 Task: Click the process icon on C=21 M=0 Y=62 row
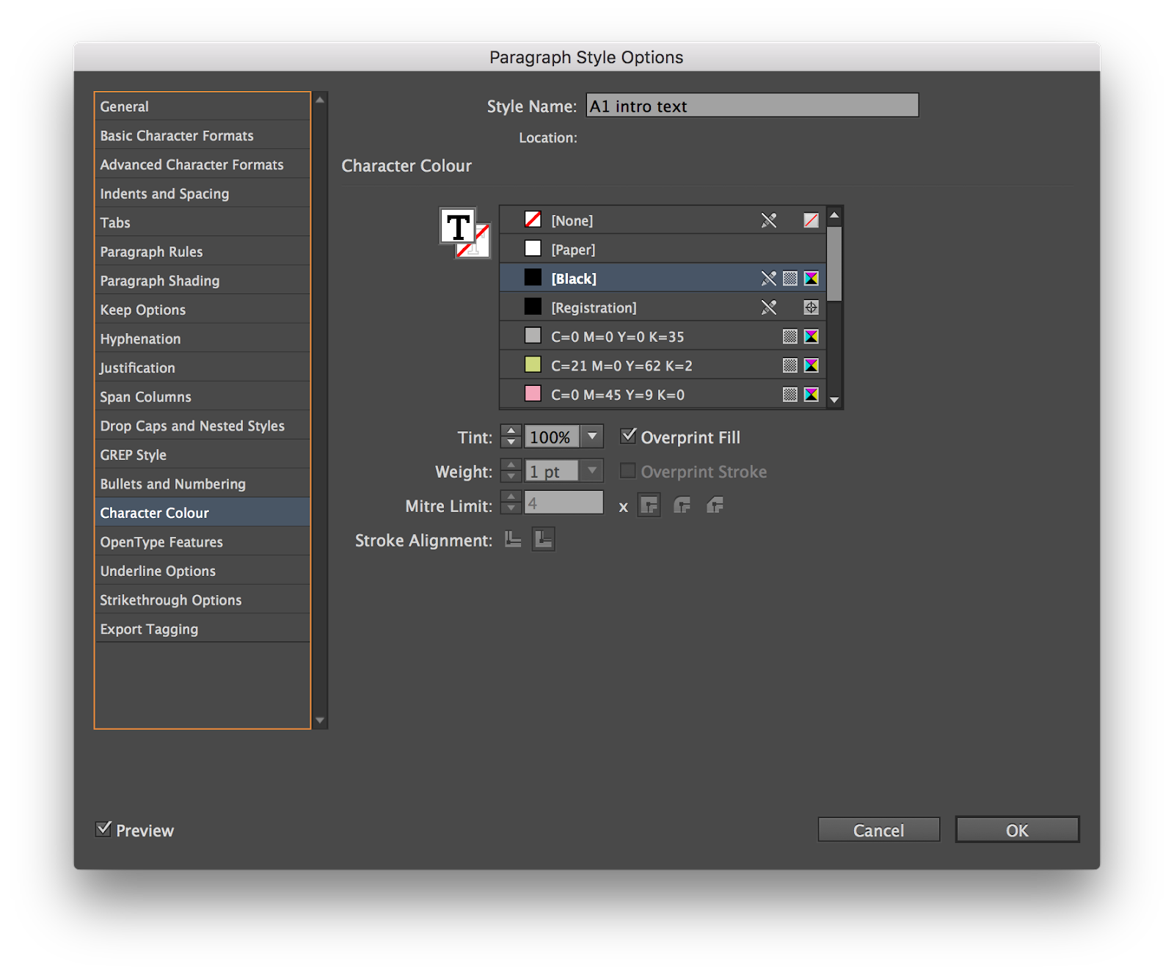coord(790,365)
